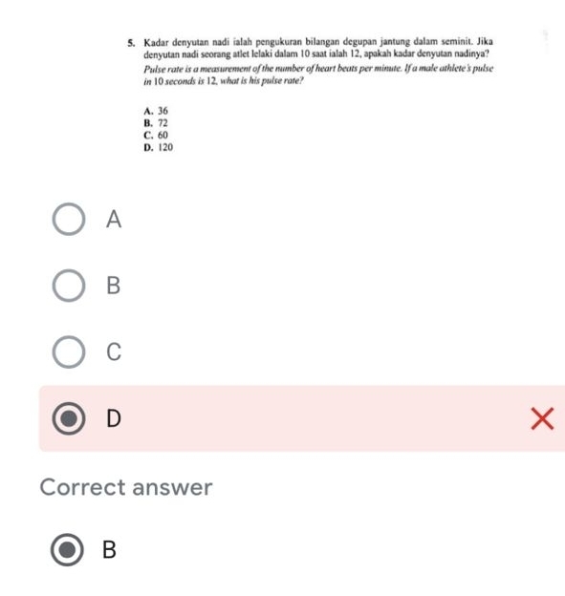565x596 pixels.
Task: Open the question 5 image
Action: click(x=310, y=95)
